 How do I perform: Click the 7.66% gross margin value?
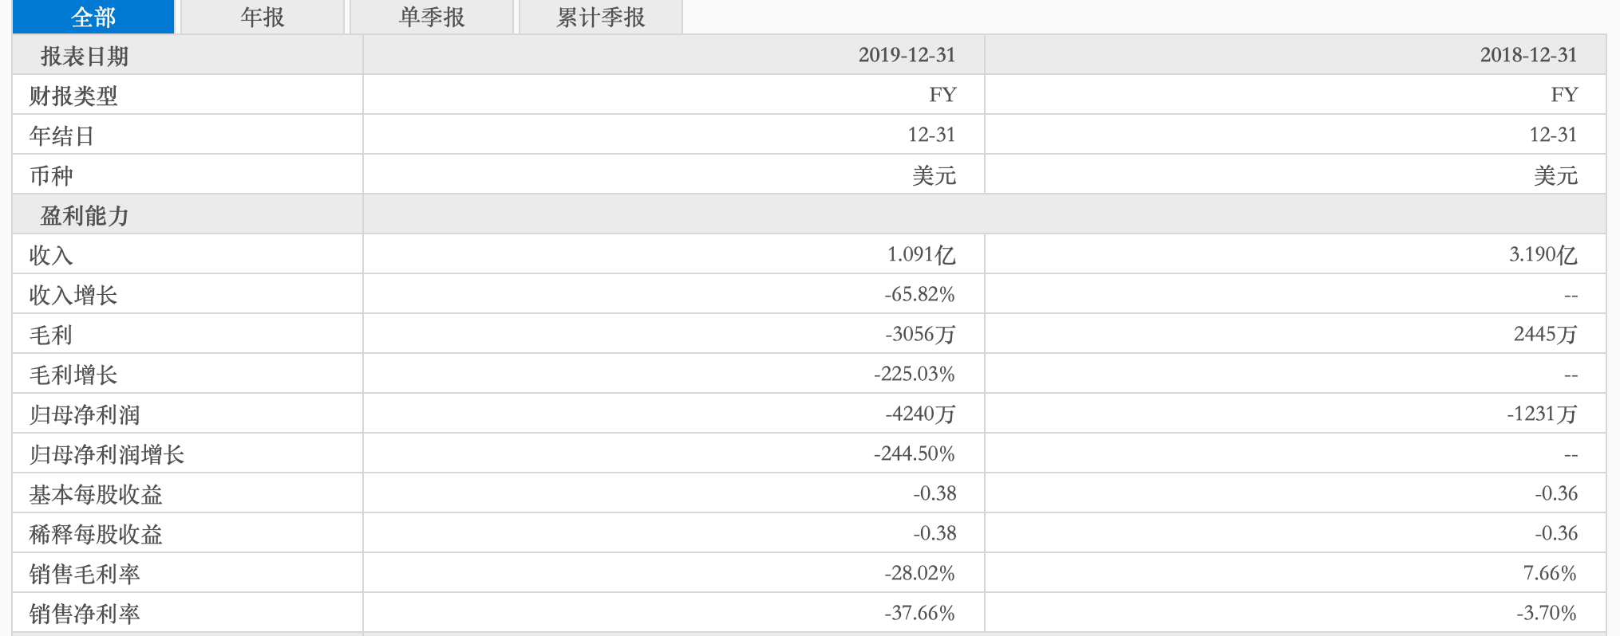pyautogui.click(x=1549, y=573)
